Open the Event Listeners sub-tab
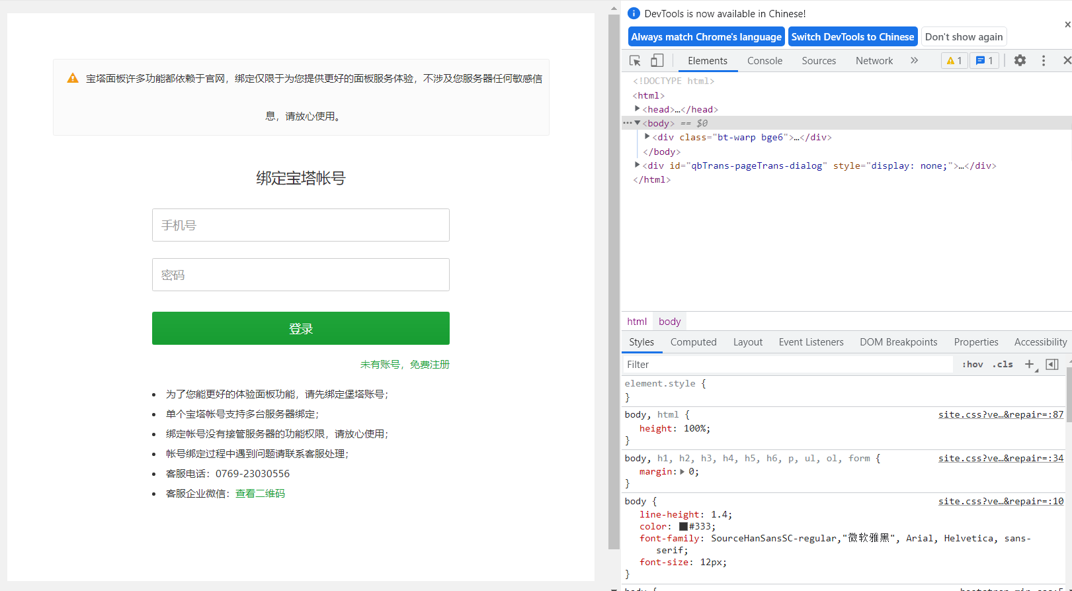1072x591 pixels. click(x=811, y=341)
